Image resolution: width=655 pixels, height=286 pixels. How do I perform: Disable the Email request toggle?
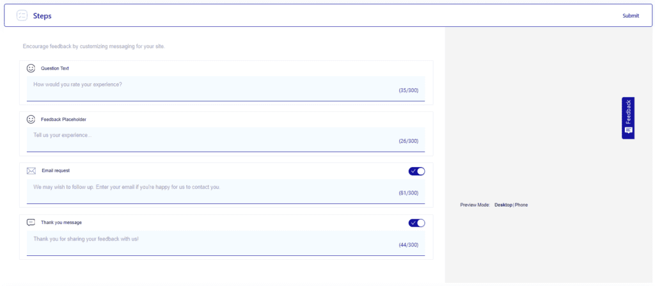click(416, 171)
